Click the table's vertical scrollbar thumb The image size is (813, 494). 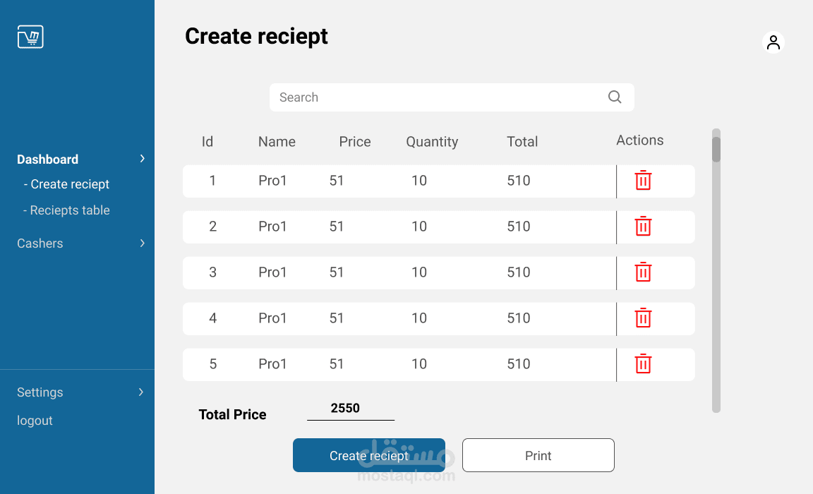(716, 149)
